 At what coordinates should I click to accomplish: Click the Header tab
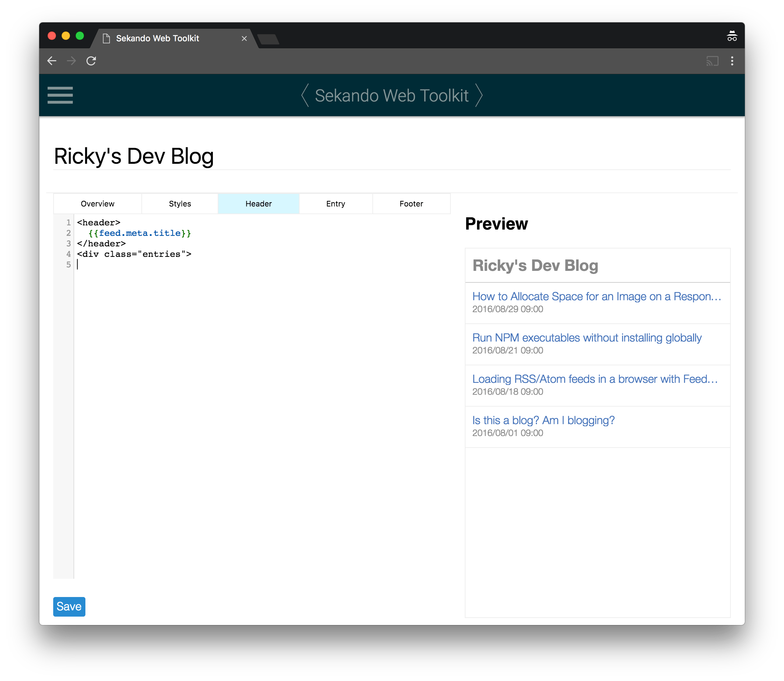[258, 204]
